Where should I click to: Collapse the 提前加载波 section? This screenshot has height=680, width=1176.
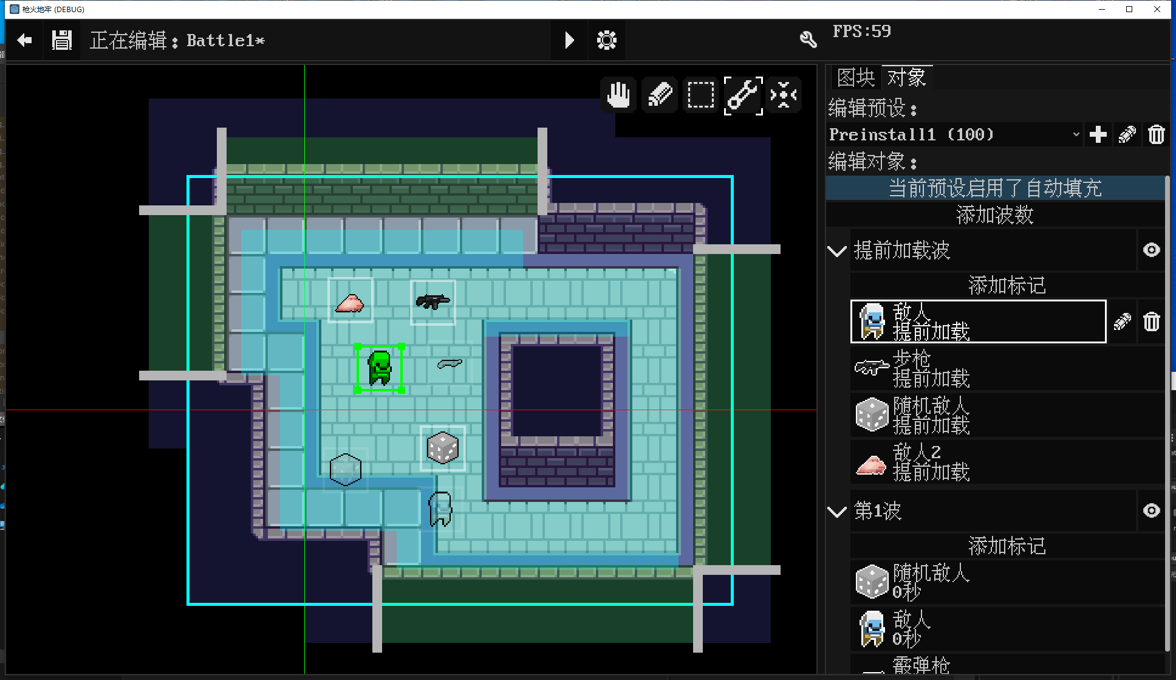[837, 251]
